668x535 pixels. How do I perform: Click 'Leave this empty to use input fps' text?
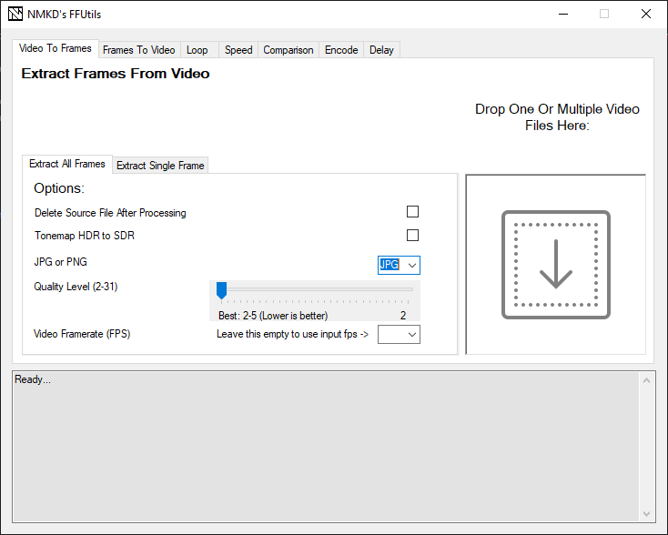click(x=292, y=335)
